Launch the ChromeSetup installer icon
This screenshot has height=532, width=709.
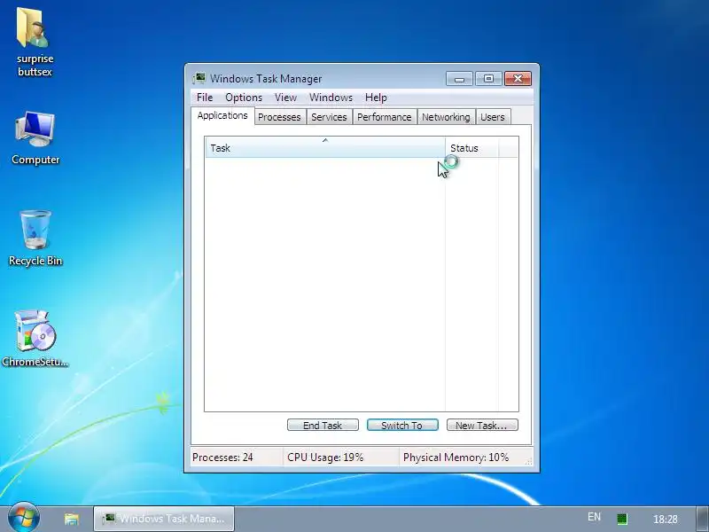pyautogui.click(x=35, y=339)
